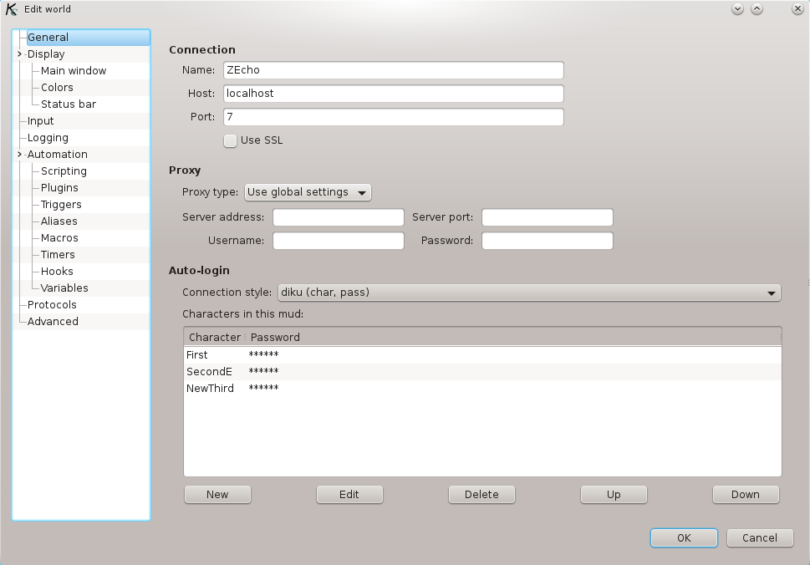Expand the Display tree branch
Screen dimensions: 810x565
coord(18,53)
